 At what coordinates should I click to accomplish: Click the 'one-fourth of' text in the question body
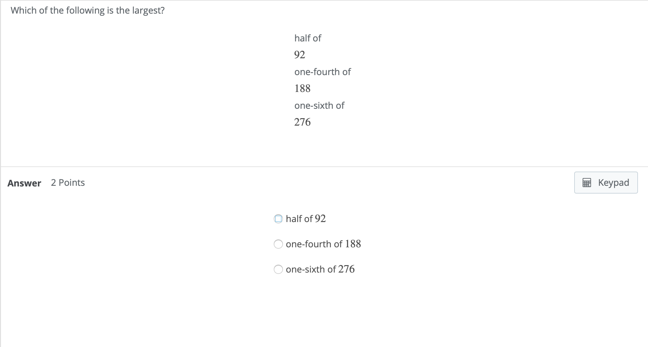click(x=322, y=72)
